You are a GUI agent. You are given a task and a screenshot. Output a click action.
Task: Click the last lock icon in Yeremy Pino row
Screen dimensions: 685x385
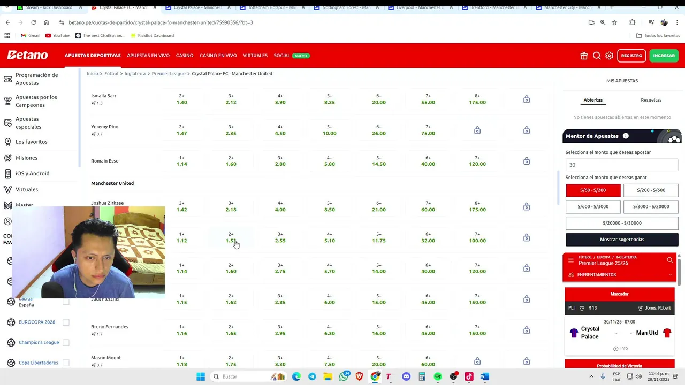click(527, 130)
